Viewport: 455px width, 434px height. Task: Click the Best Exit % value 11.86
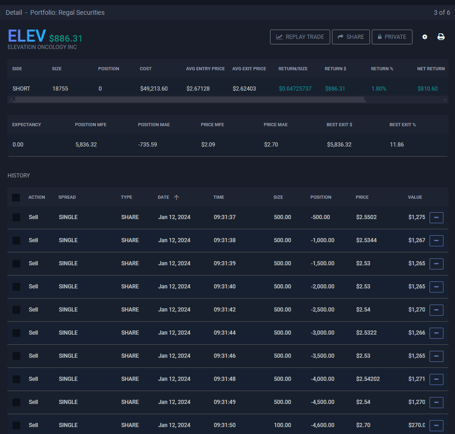click(397, 145)
